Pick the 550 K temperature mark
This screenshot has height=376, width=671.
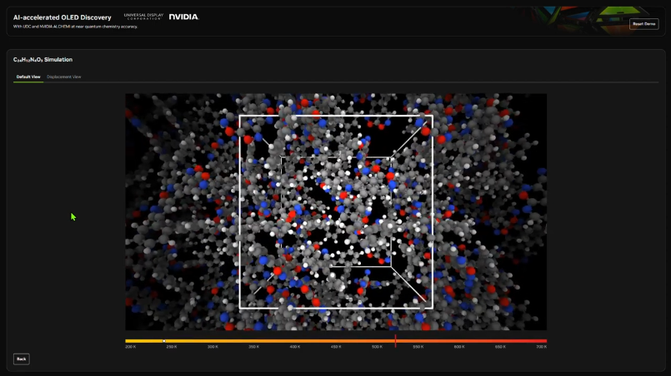coord(418,347)
